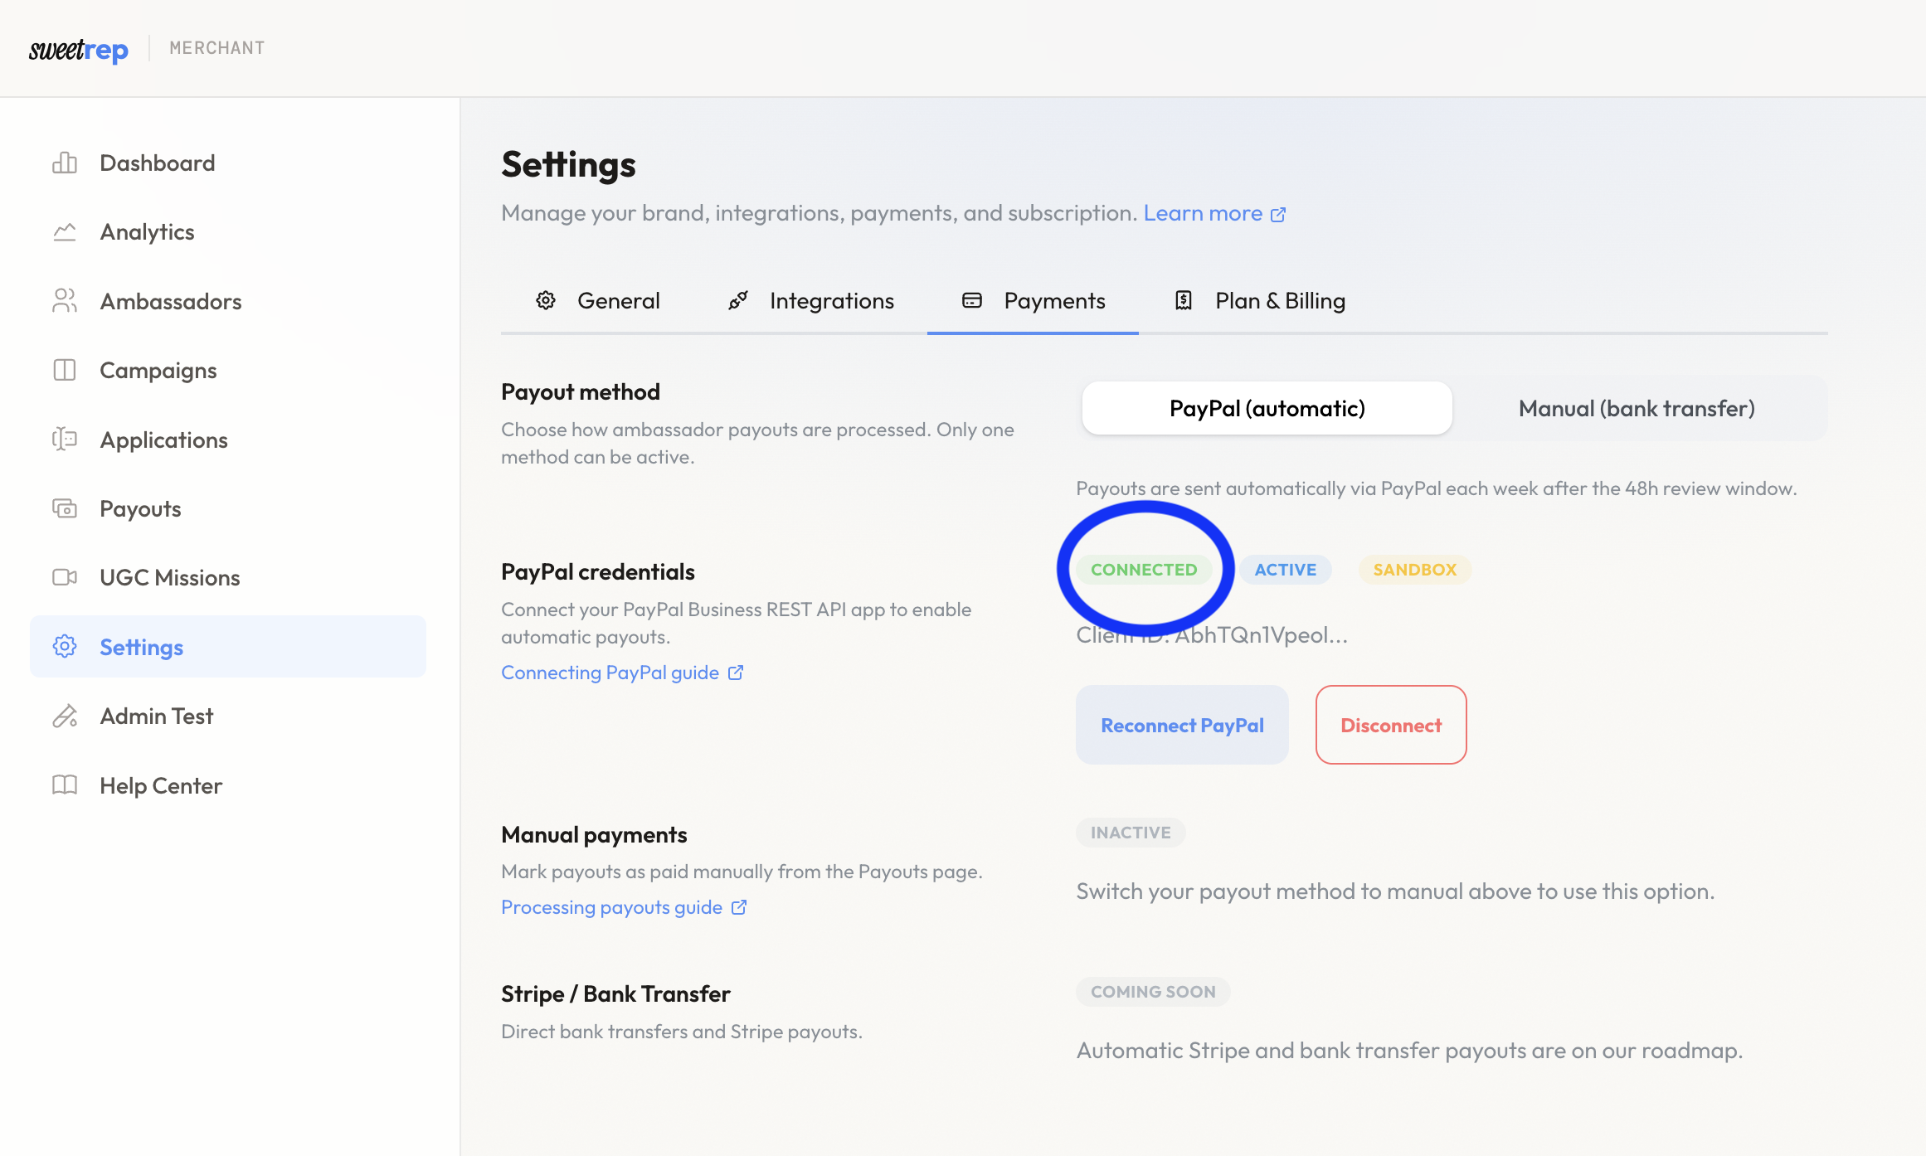Switch to the Integrations tab
This screenshot has width=1926, height=1156.
coord(811,301)
